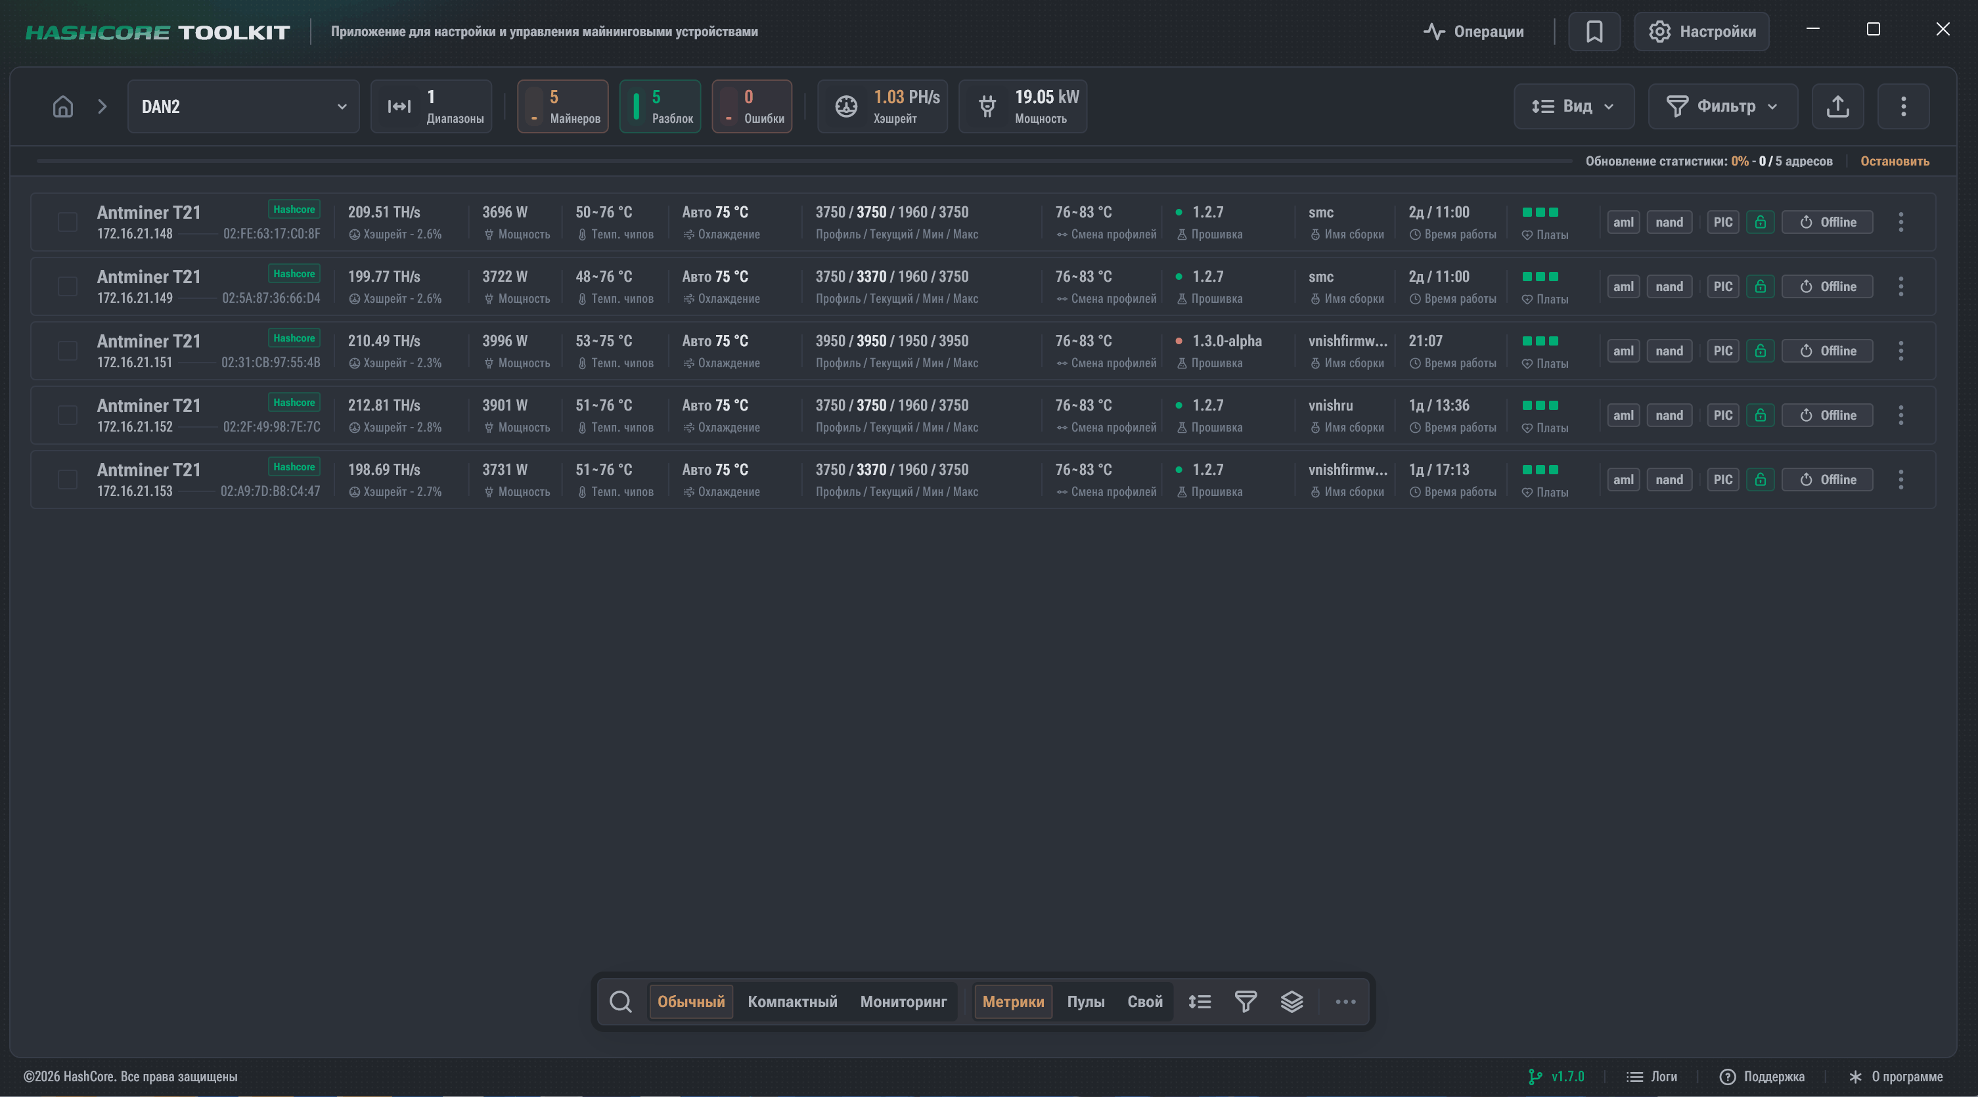
Task: Go to the home icon in breadcrumb
Action: (63, 106)
